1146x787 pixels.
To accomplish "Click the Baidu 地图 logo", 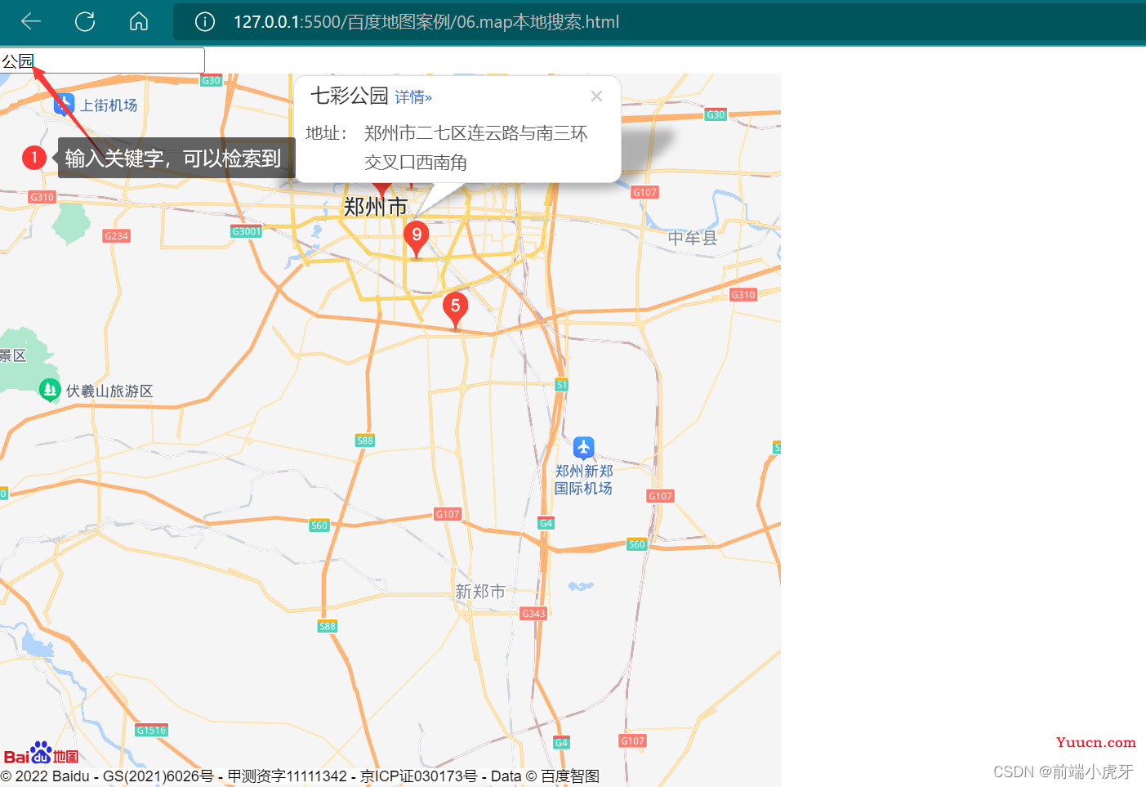I will pos(41,753).
